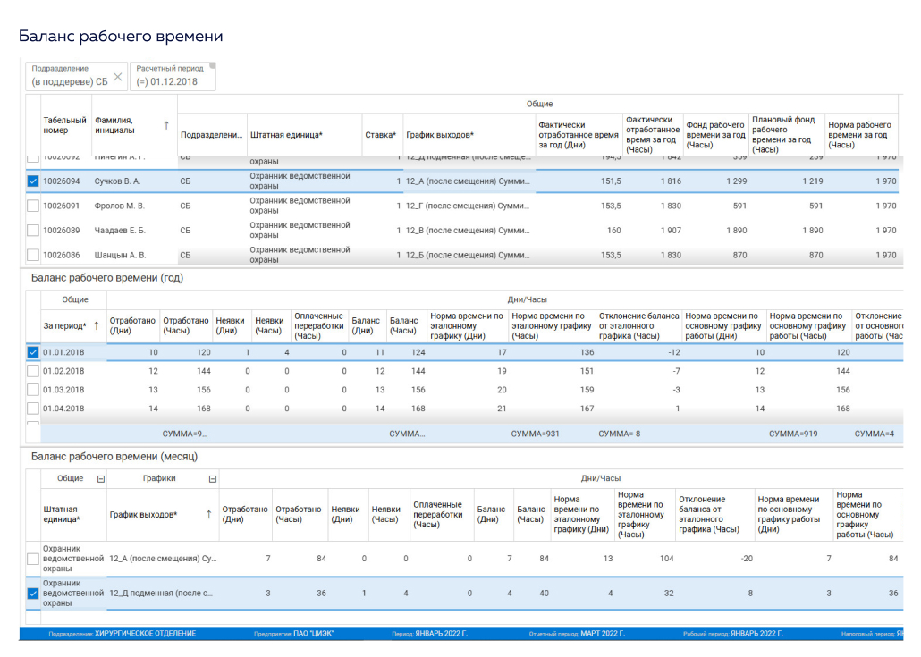The height and width of the screenshot is (657, 921).
Task: Select the name Чаадаев Е. Б.
Action: 120,231
